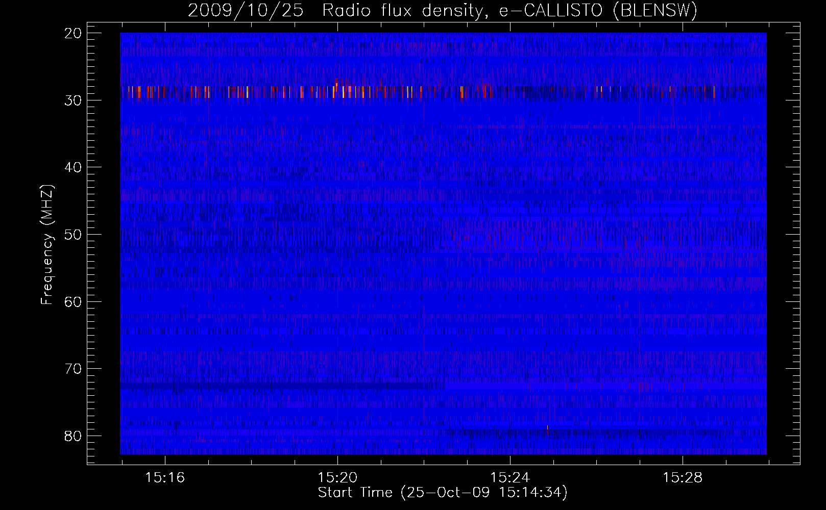Click the 40 frequency tick label
Image resolution: width=826 pixels, height=510 pixels.
[x=74, y=167]
